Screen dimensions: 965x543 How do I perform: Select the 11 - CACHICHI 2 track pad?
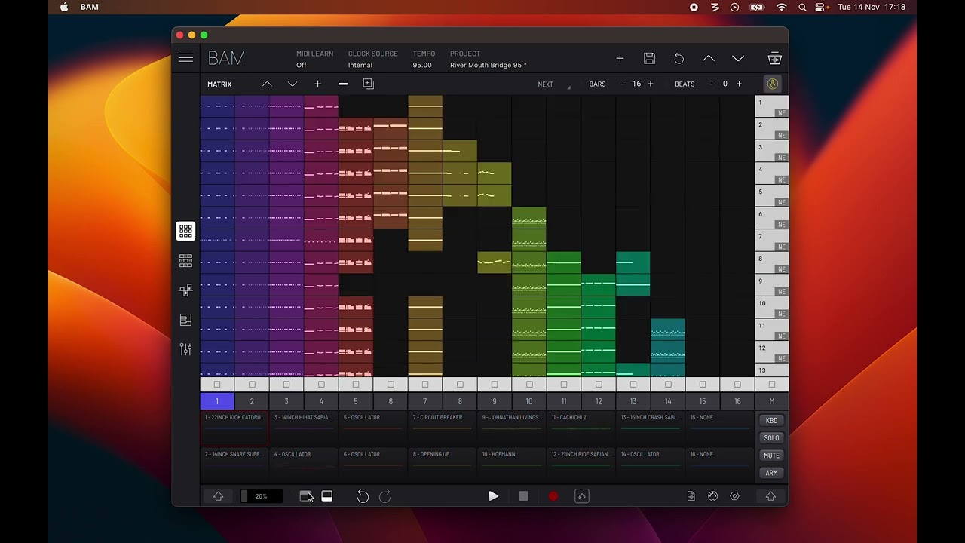pos(581,428)
